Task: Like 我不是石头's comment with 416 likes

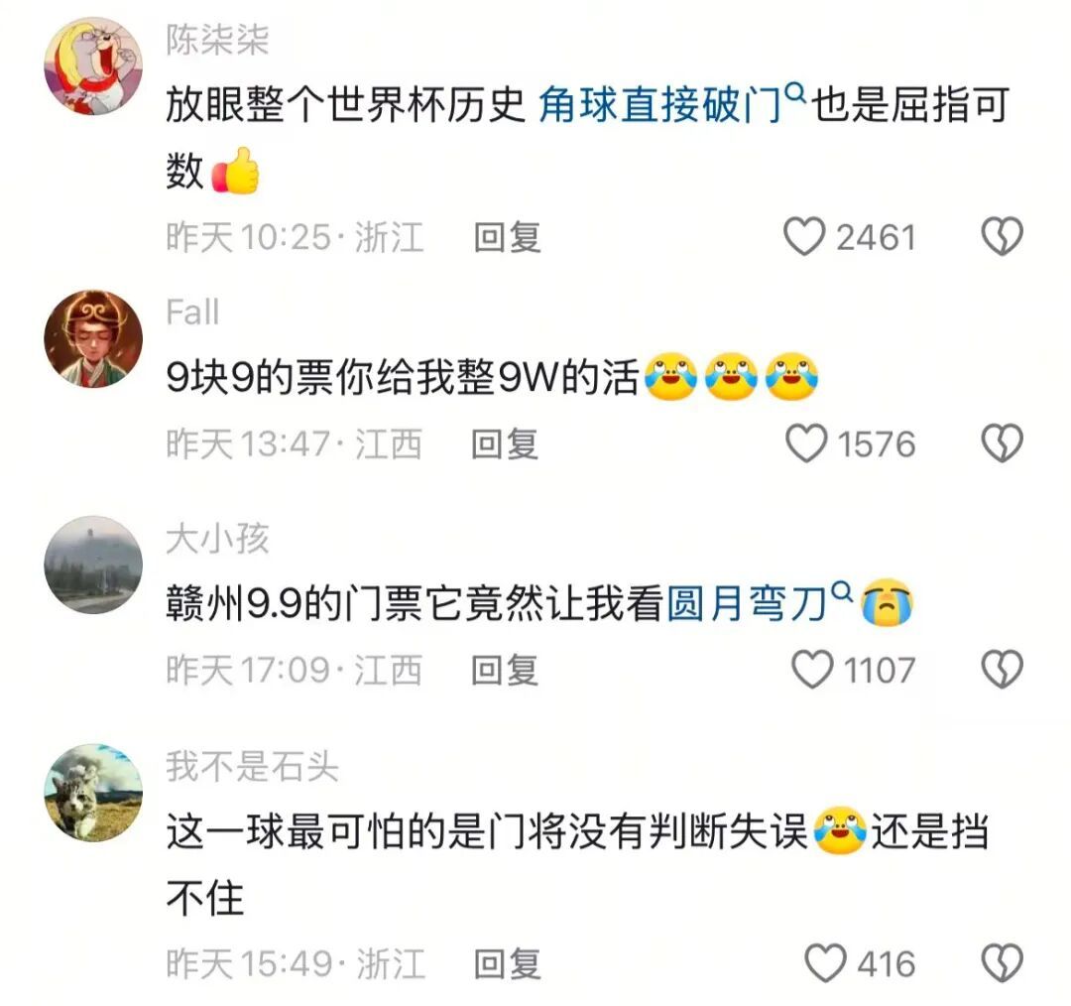Action: [x=825, y=963]
